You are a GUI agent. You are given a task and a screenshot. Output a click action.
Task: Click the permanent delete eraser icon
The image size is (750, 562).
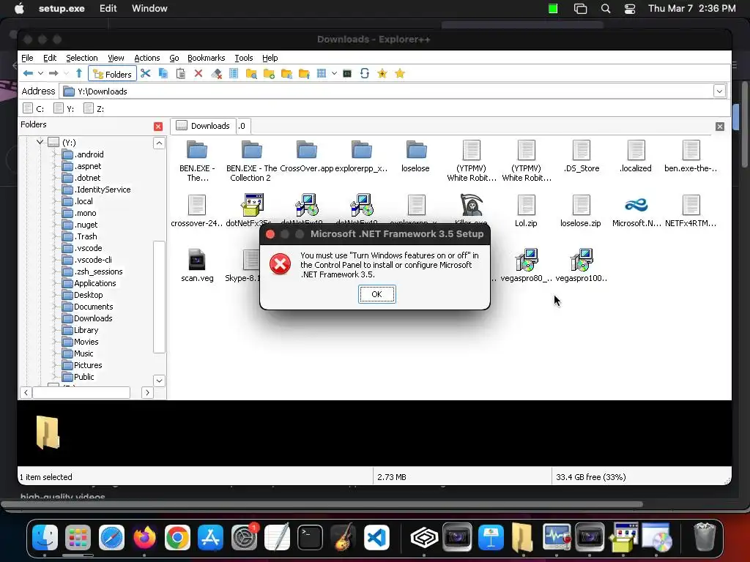216,74
